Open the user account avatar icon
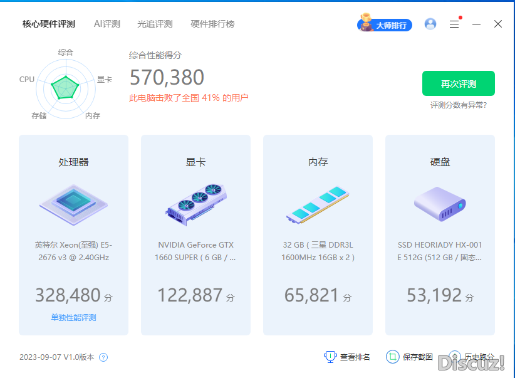The height and width of the screenshot is (378, 515). (x=430, y=24)
